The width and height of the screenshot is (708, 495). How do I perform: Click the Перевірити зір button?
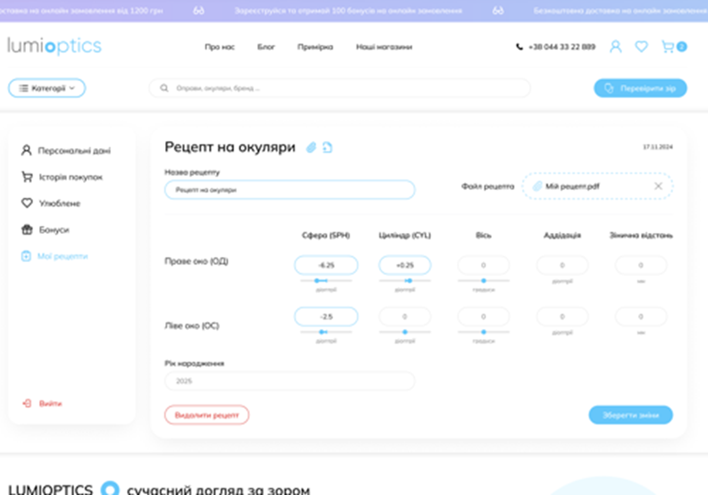(640, 88)
